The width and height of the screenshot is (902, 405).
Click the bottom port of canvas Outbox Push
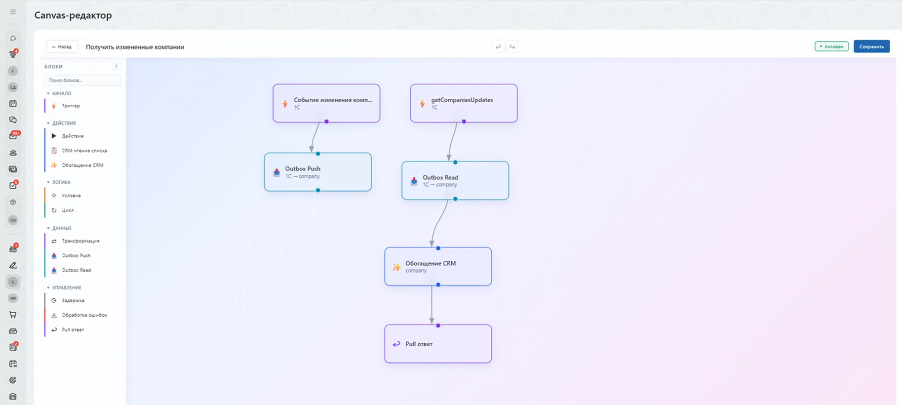(x=318, y=190)
